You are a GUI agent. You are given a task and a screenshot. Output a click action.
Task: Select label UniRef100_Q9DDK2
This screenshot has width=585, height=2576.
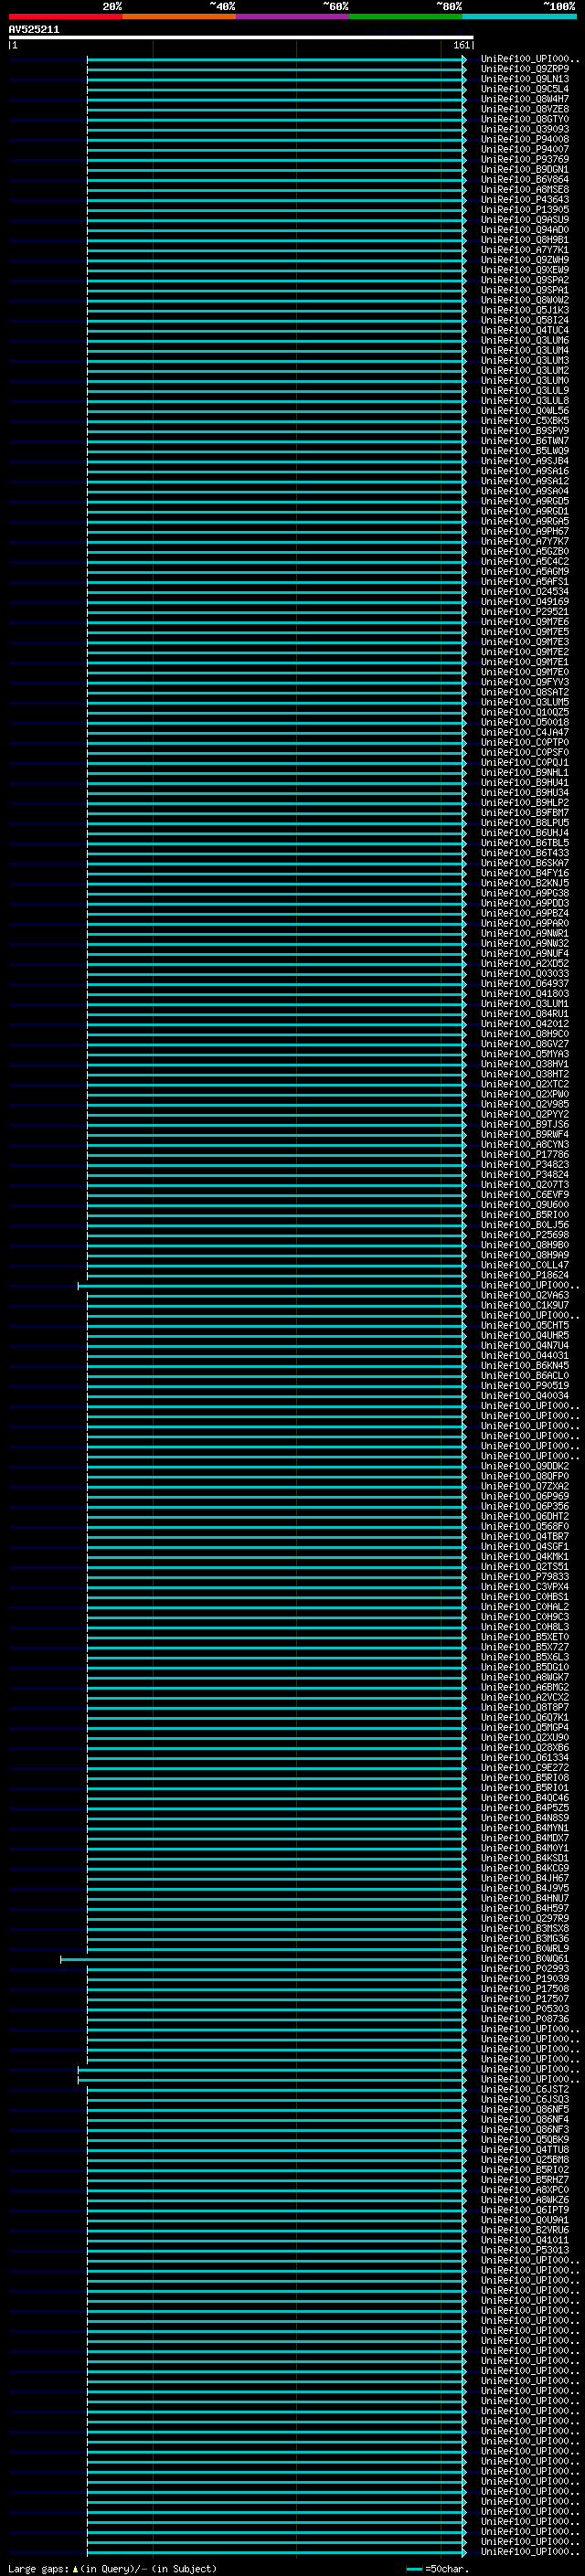coord(525,1467)
